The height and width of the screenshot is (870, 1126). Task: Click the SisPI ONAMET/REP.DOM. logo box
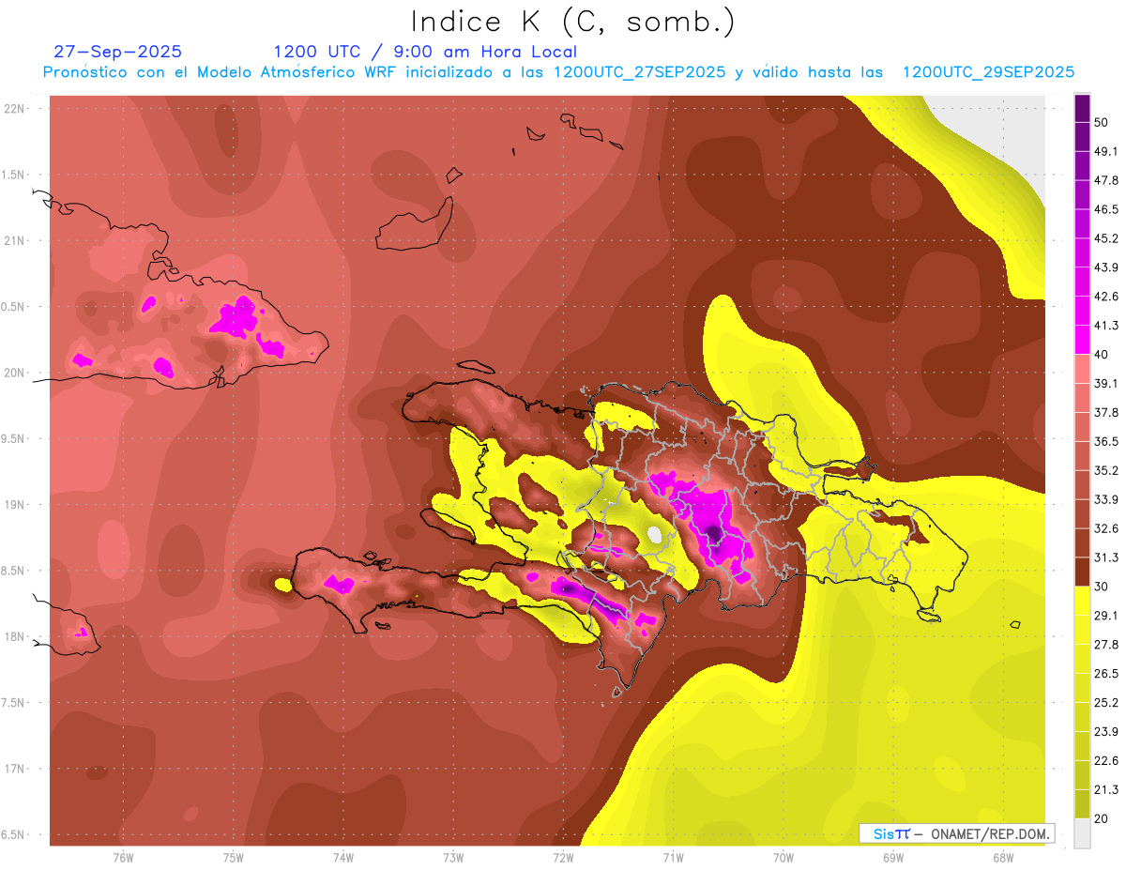tap(956, 833)
